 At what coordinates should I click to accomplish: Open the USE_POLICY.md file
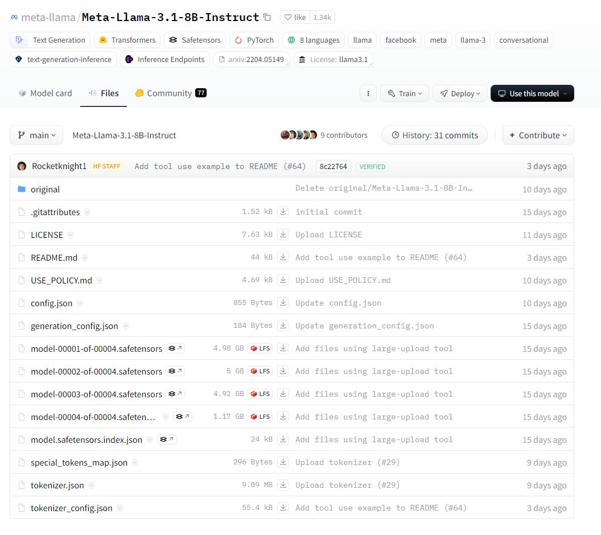61,280
